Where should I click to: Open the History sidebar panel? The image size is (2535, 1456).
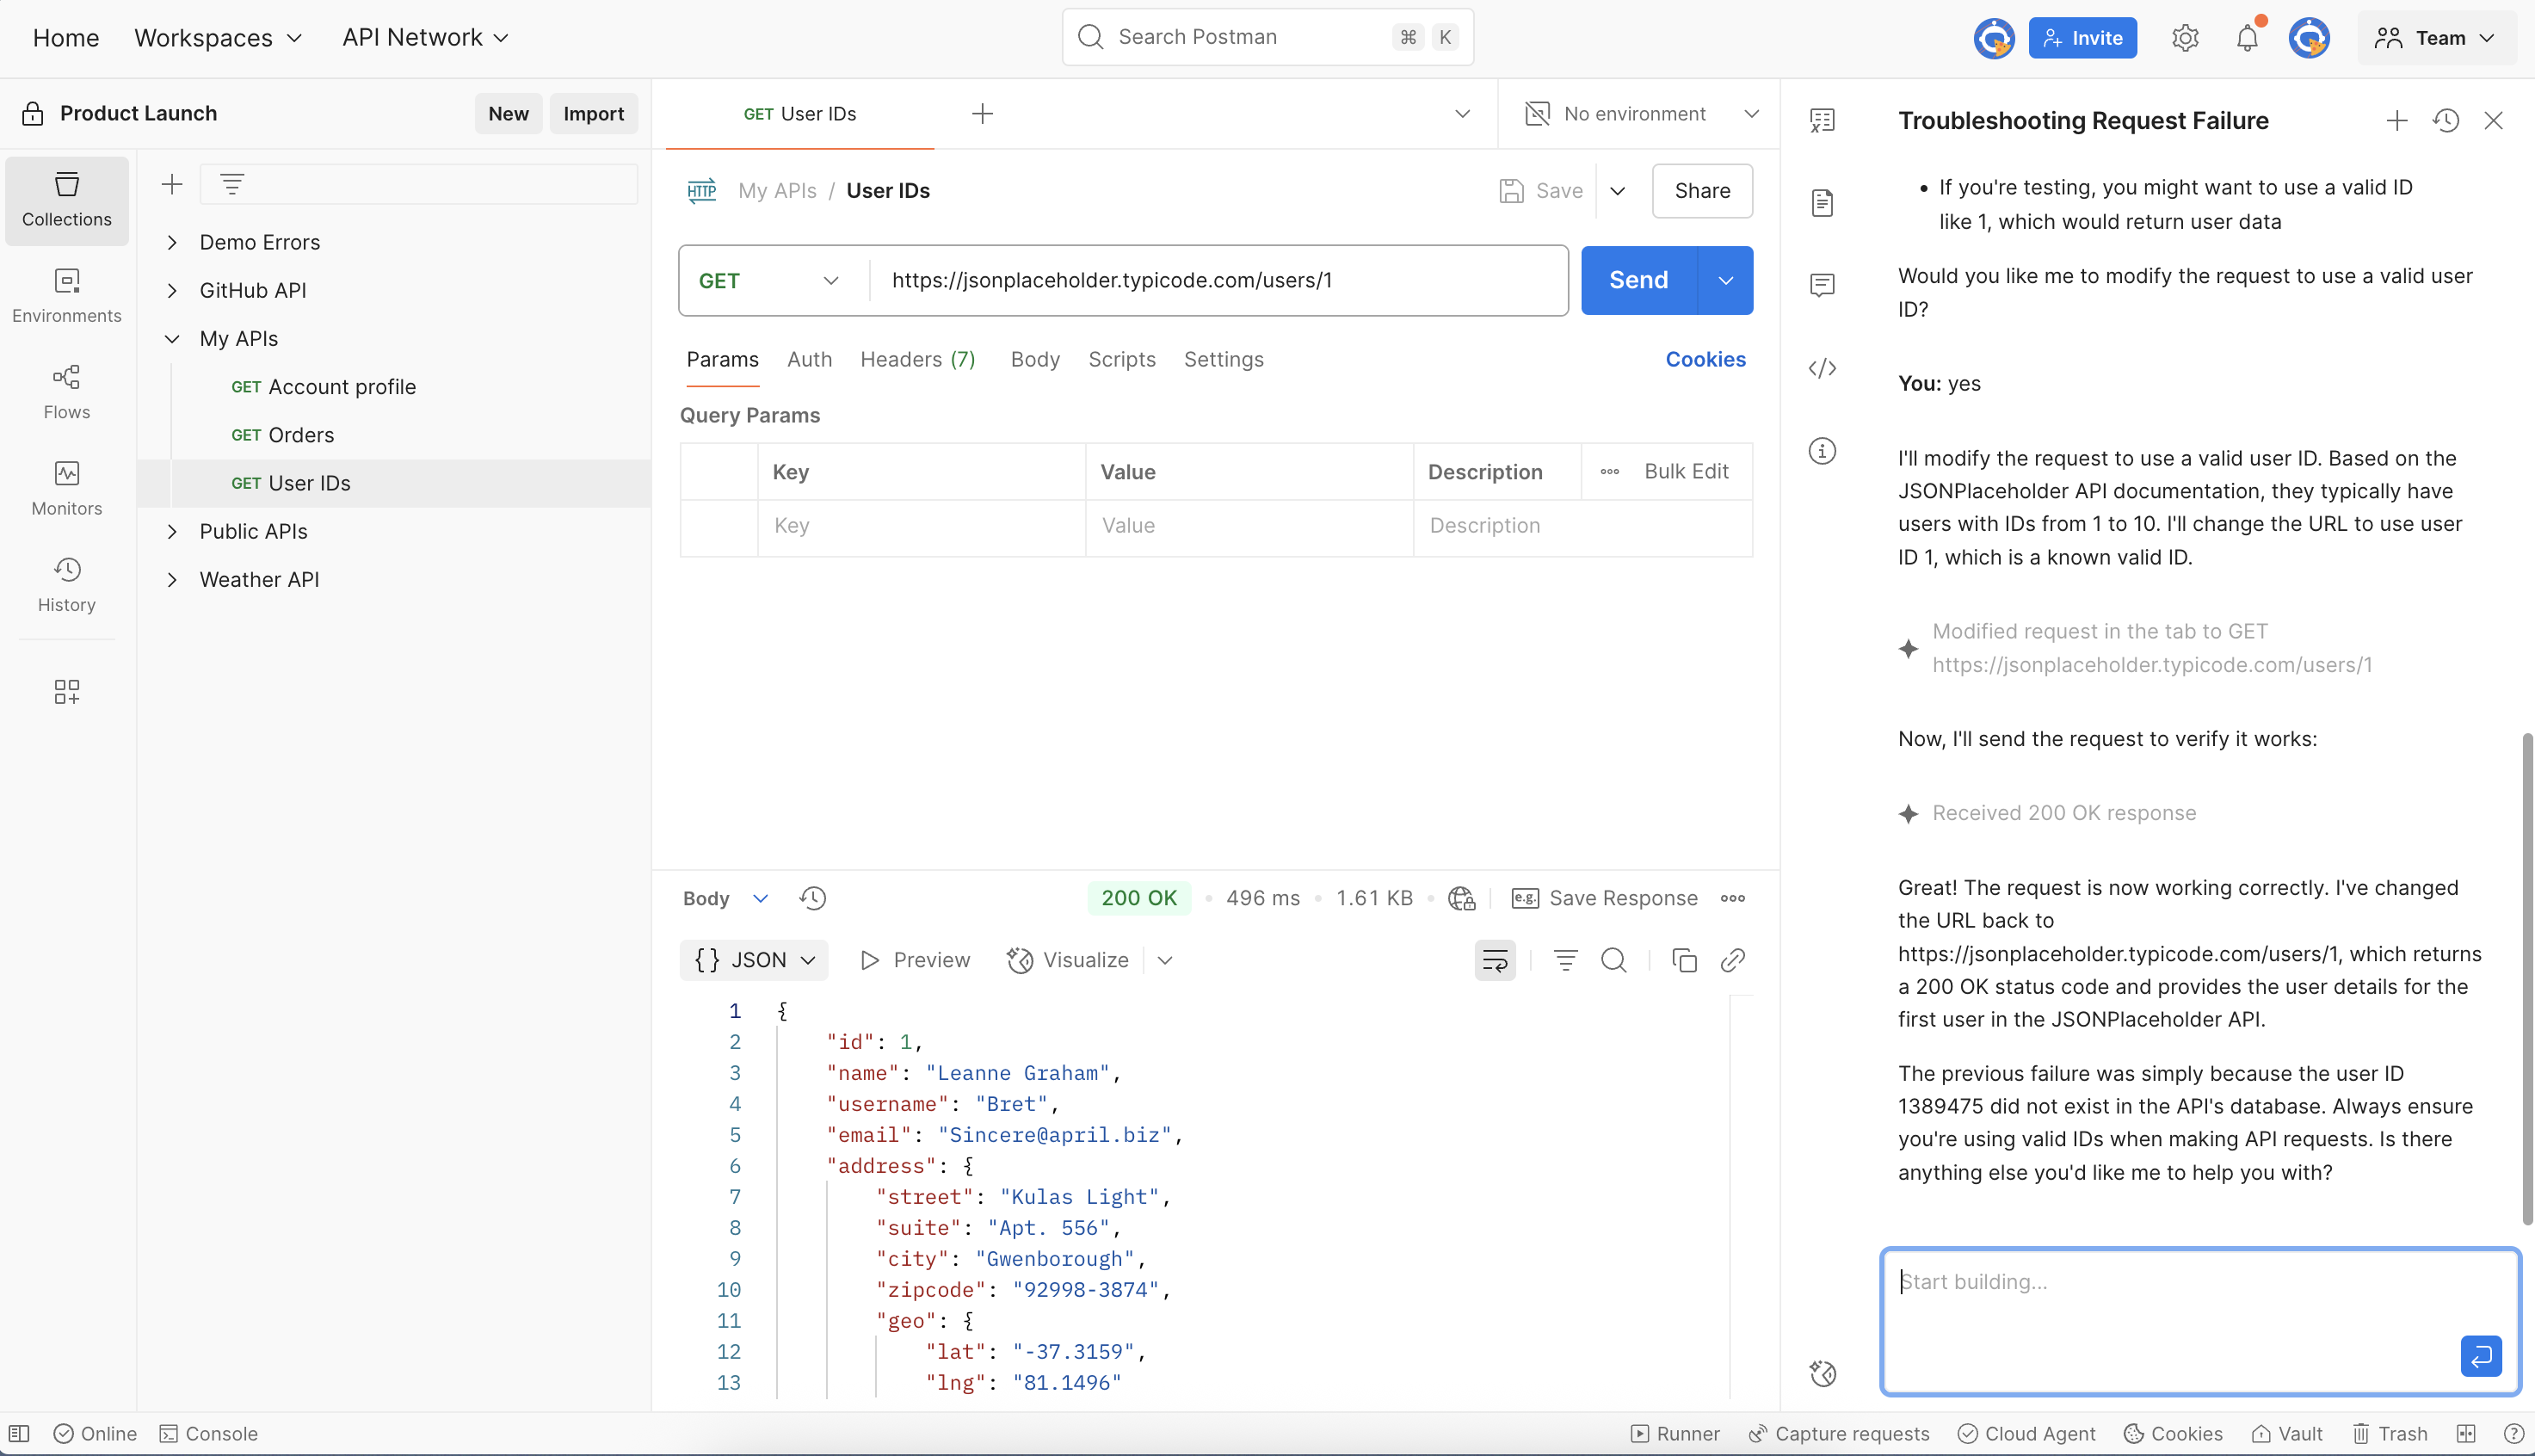[x=67, y=584]
